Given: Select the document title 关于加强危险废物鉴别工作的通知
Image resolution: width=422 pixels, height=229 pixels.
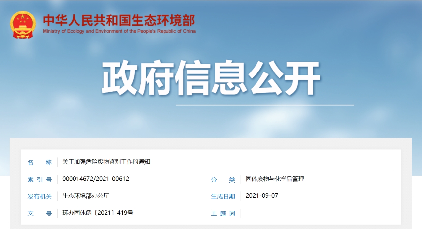Looking at the screenshot, I should point(106,162).
